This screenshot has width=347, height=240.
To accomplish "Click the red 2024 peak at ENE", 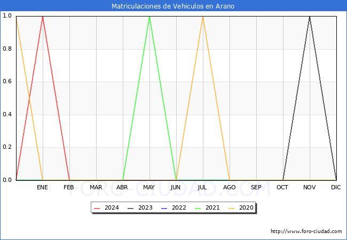I will (x=43, y=17).
